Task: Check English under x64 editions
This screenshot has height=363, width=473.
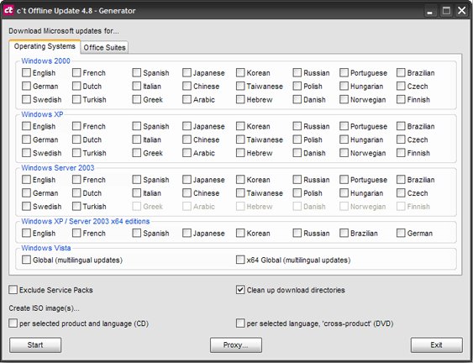Action: click(x=26, y=233)
